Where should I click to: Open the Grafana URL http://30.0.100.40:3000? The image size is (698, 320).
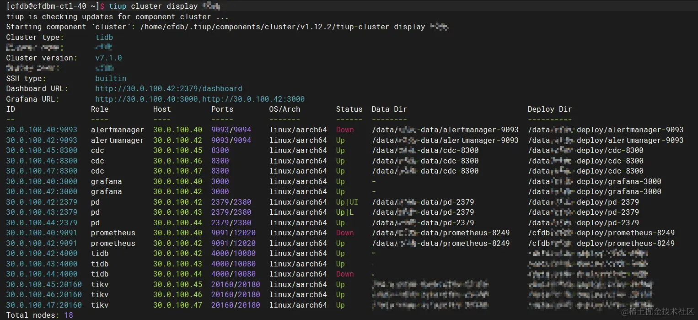pyautogui.click(x=146, y=99)
